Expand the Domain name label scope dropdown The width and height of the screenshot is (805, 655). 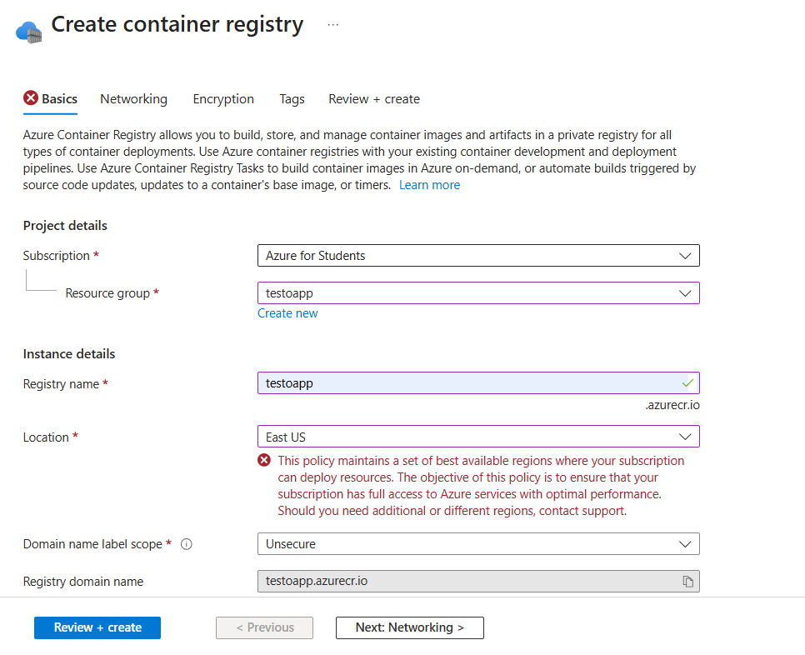[478, 544]
